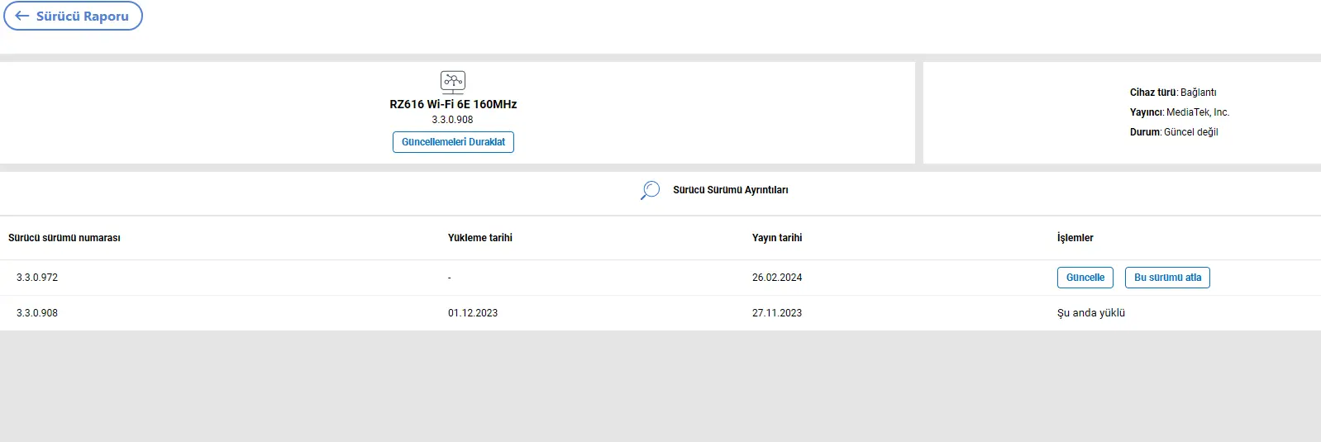Click Sürücü sürümü numarası column header
Image resolution: width=1321 pixels, height=442 pixels.
[64, 238]
